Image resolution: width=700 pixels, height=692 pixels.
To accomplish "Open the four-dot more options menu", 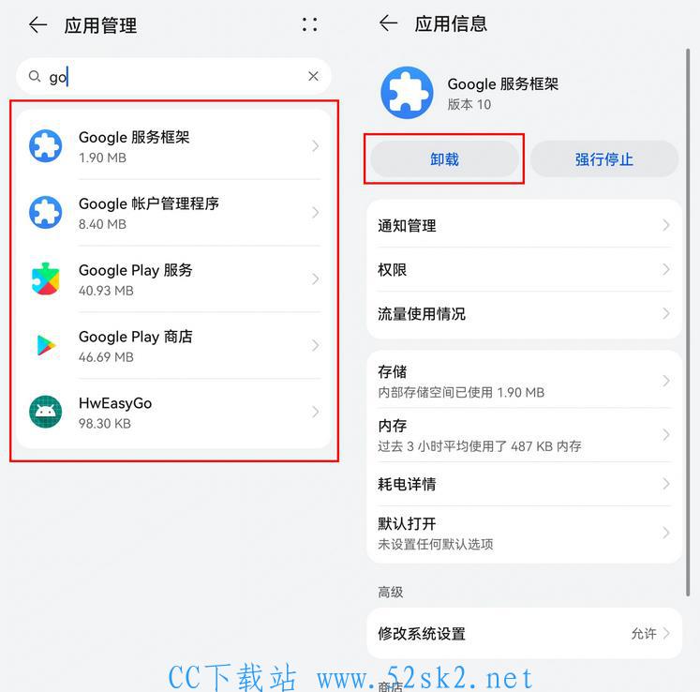I will (309, 24).
